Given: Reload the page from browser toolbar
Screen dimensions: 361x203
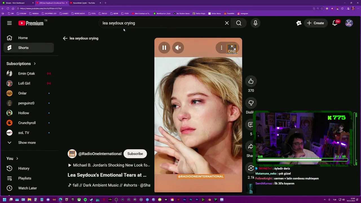Looking at the screenshot, I should click(x=8, y=8).
